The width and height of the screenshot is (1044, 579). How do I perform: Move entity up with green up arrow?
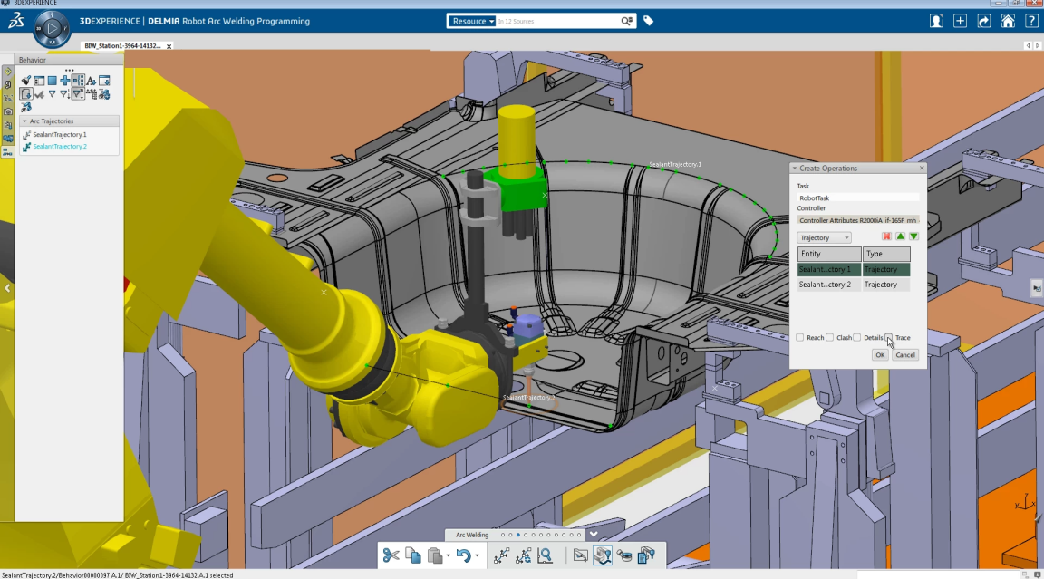click(x=900, y=236)
